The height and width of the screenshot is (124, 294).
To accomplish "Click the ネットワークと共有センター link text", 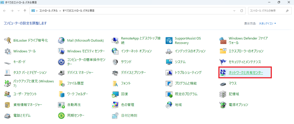I will click(x=246, y=73).
